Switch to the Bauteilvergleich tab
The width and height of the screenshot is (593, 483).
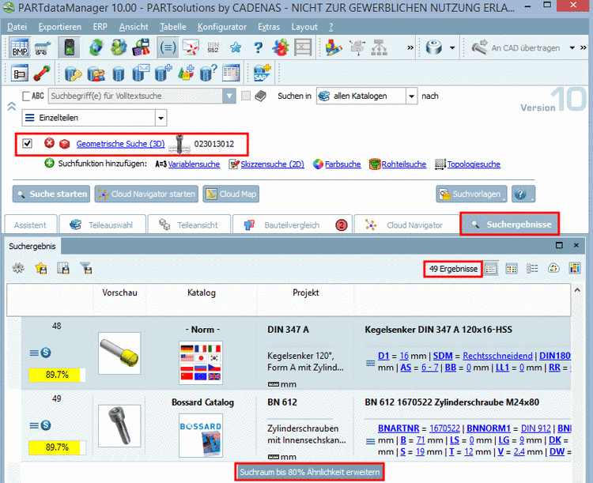(293, 225)
